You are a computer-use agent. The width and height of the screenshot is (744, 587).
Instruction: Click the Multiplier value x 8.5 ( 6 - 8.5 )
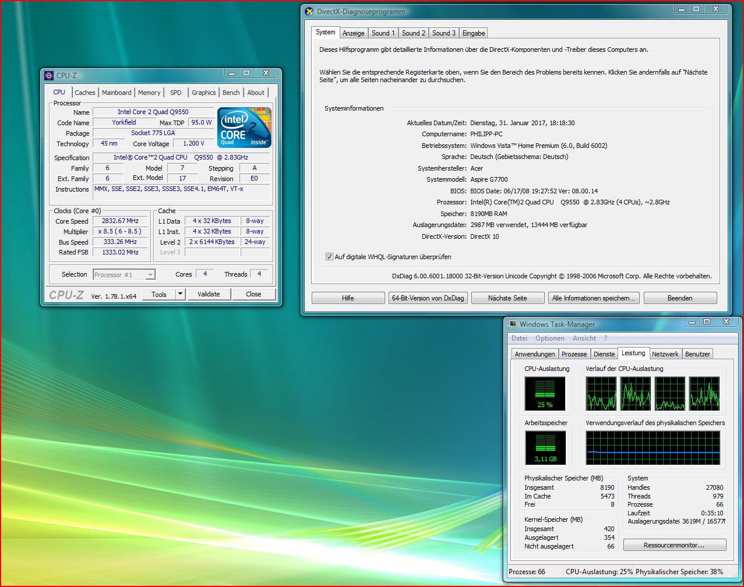pyautogui.click(x=121, y=231)
